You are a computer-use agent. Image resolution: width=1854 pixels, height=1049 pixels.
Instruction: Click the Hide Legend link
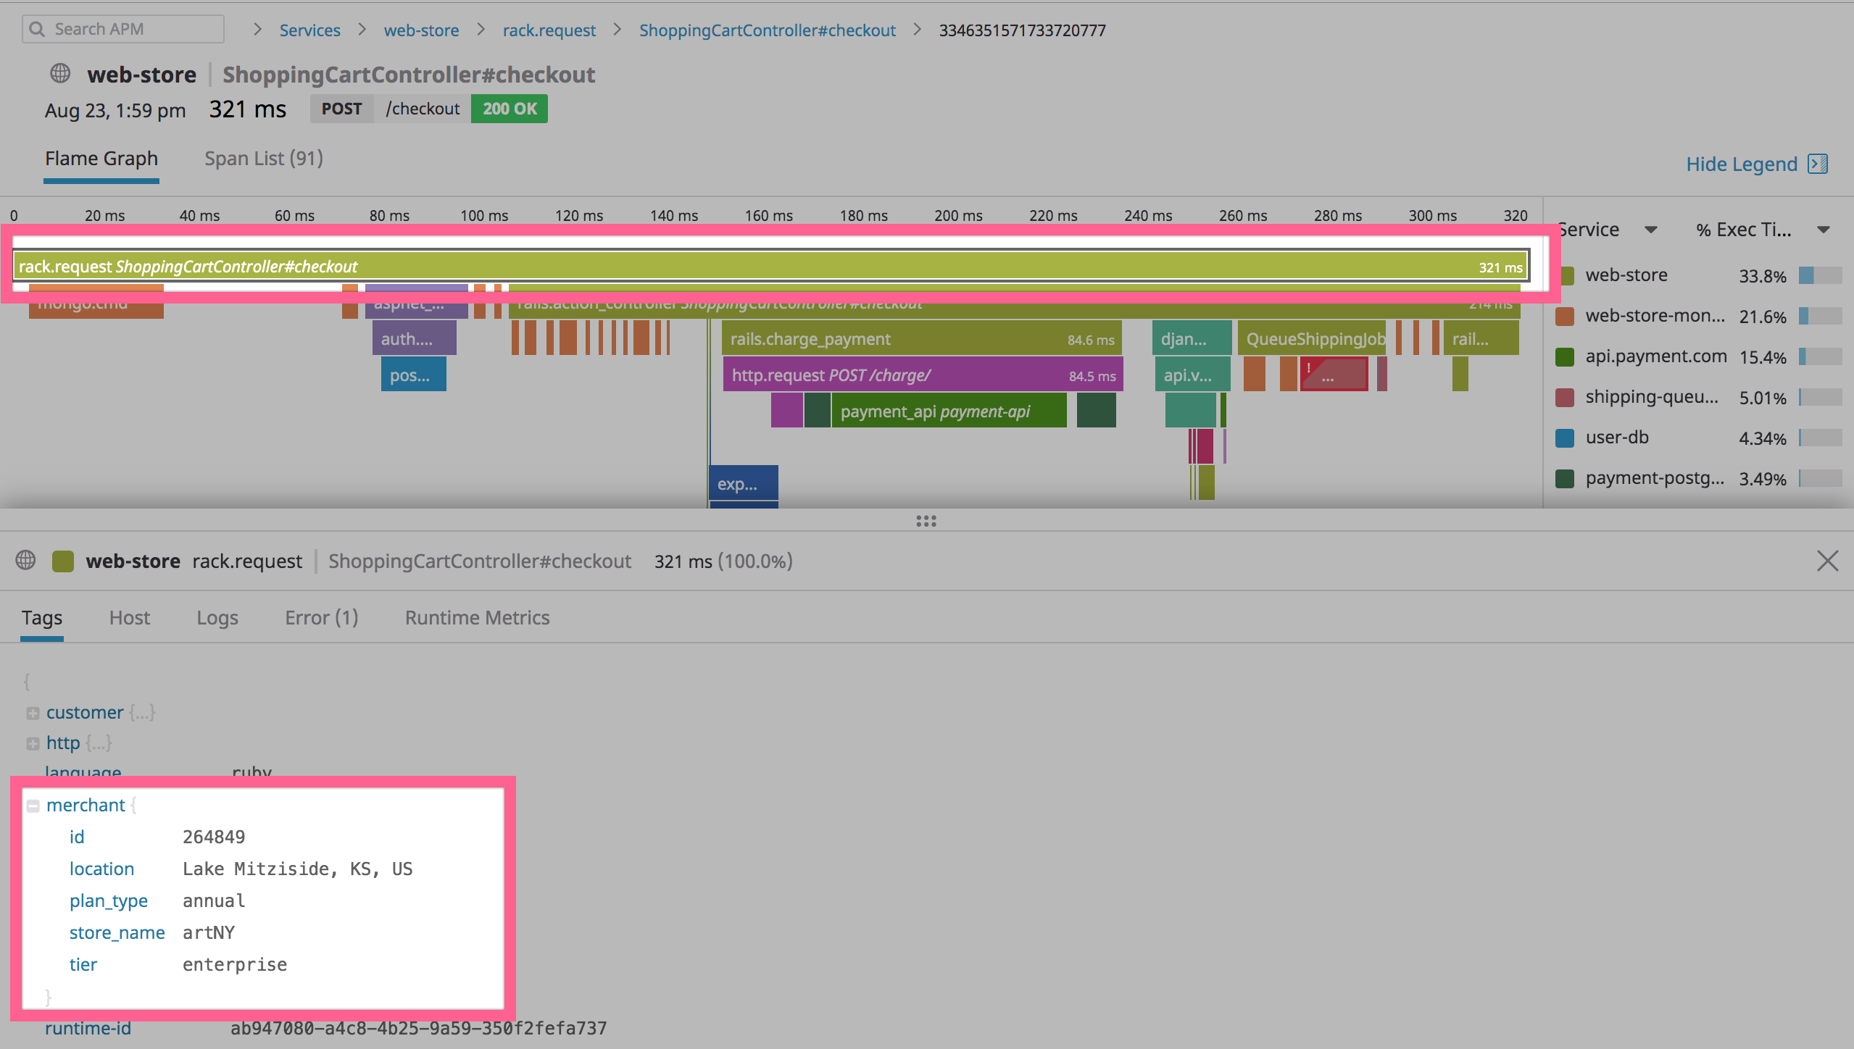click(x=1741, y=164)
